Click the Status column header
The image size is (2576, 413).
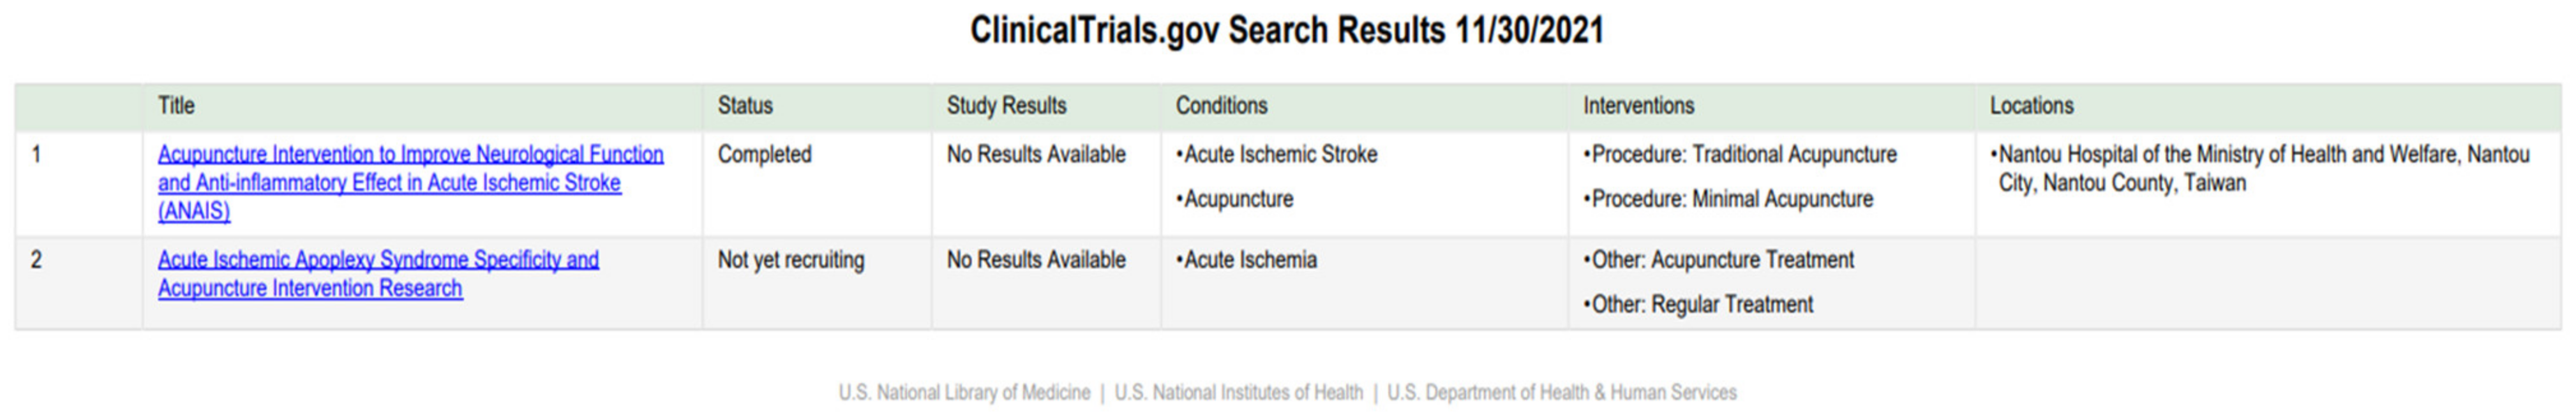tap(745, 106)
